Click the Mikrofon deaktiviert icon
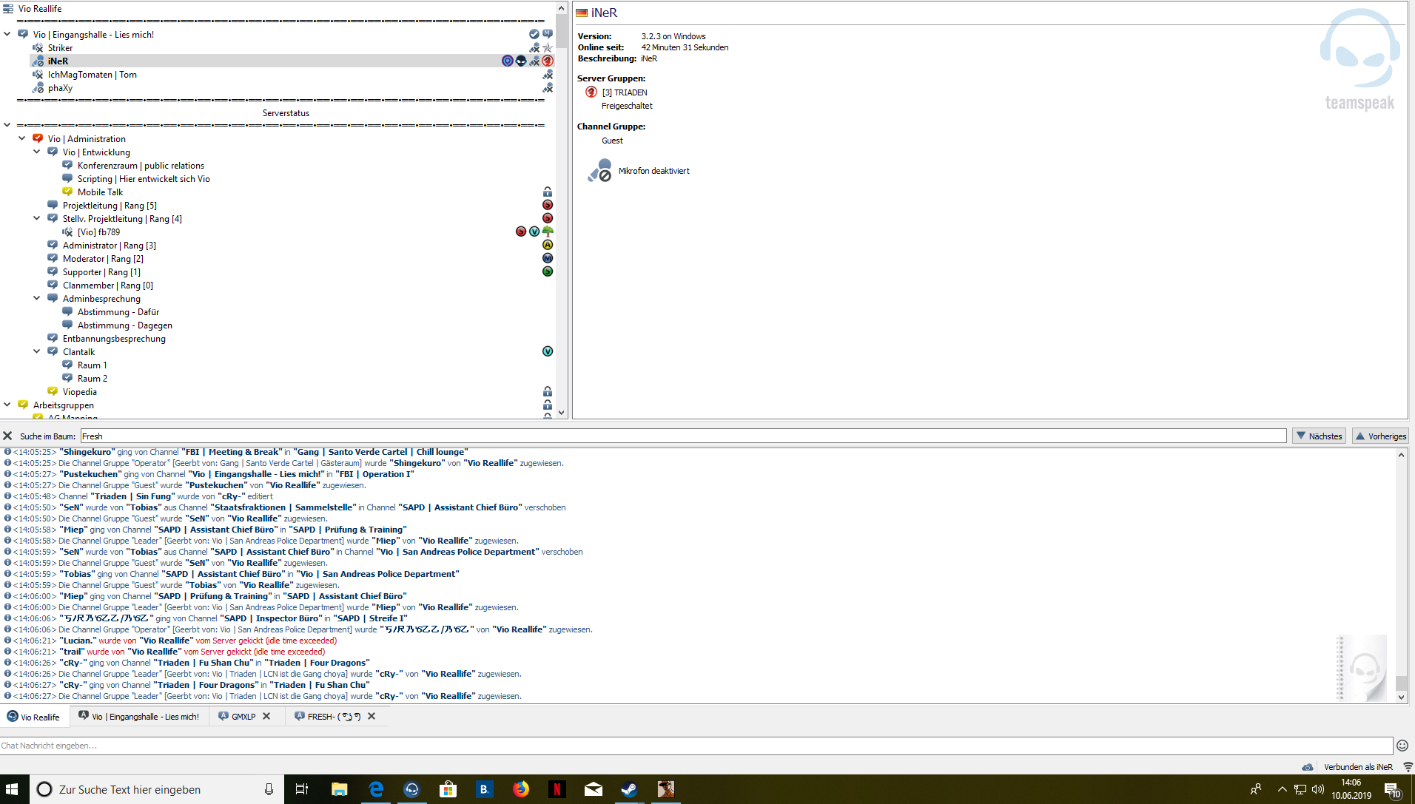1415x804 pixels. tap(599, 171)
